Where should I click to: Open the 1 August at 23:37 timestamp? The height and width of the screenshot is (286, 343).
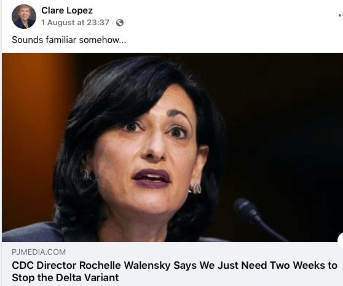pyautogui.click(x=75, y=23)
